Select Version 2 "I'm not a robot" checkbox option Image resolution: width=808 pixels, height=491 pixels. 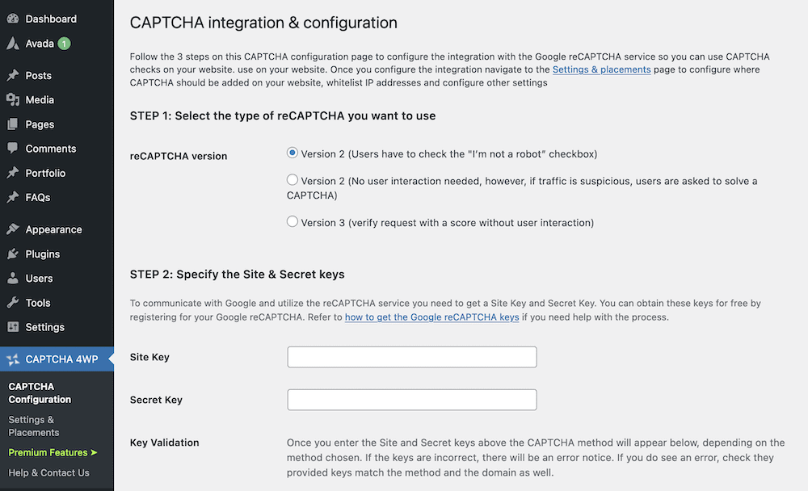pos(292,153)
